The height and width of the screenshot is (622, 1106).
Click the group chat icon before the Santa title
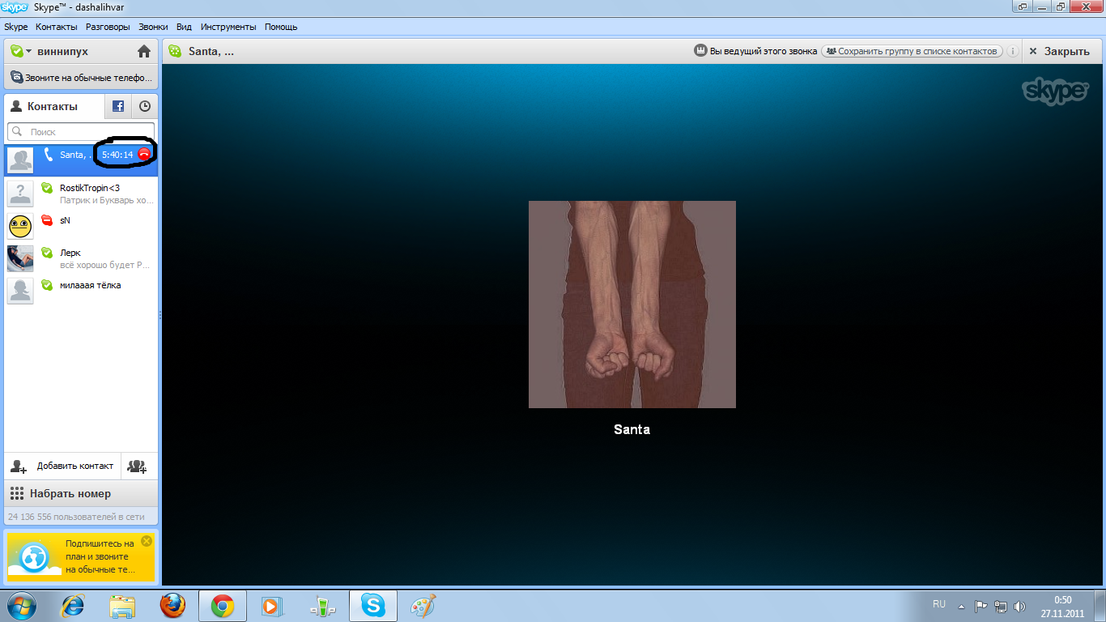click(174, 51)
